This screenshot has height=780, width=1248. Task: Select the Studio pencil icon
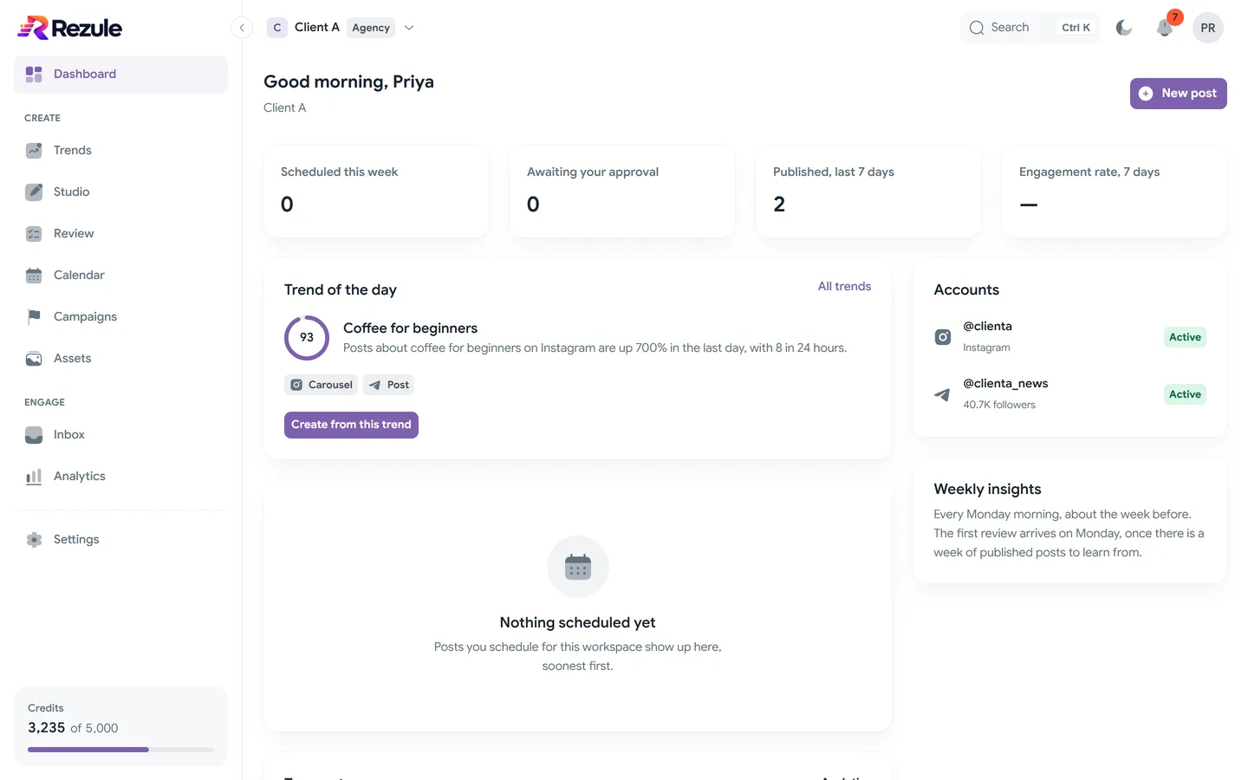click(x=34, y=192)
